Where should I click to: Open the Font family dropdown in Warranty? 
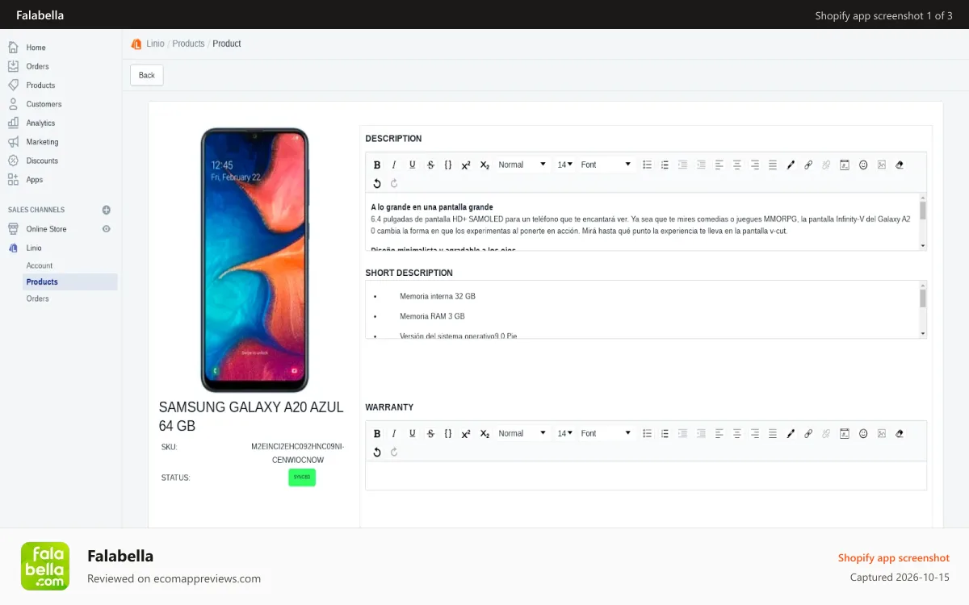pyautogui.click(x=606, y=433)
